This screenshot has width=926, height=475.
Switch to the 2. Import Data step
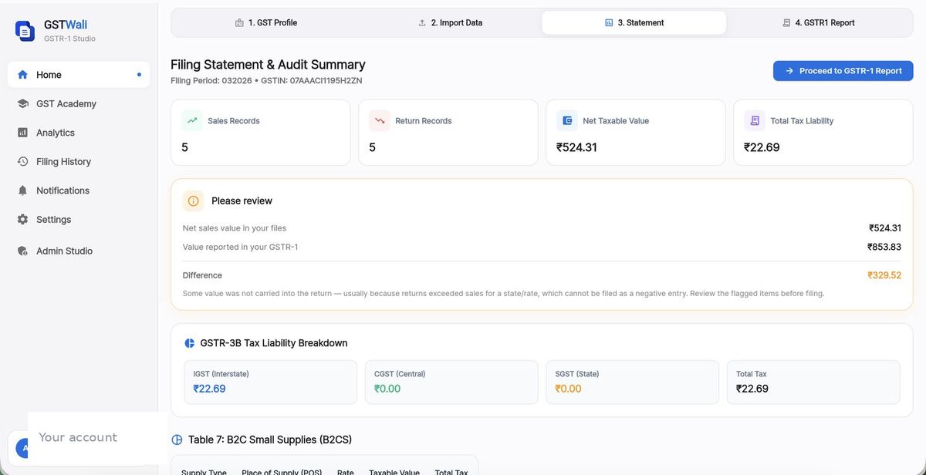450,22
